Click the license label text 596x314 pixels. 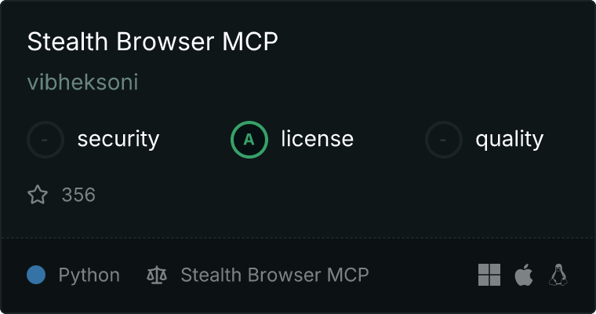[x=317, y=138]
